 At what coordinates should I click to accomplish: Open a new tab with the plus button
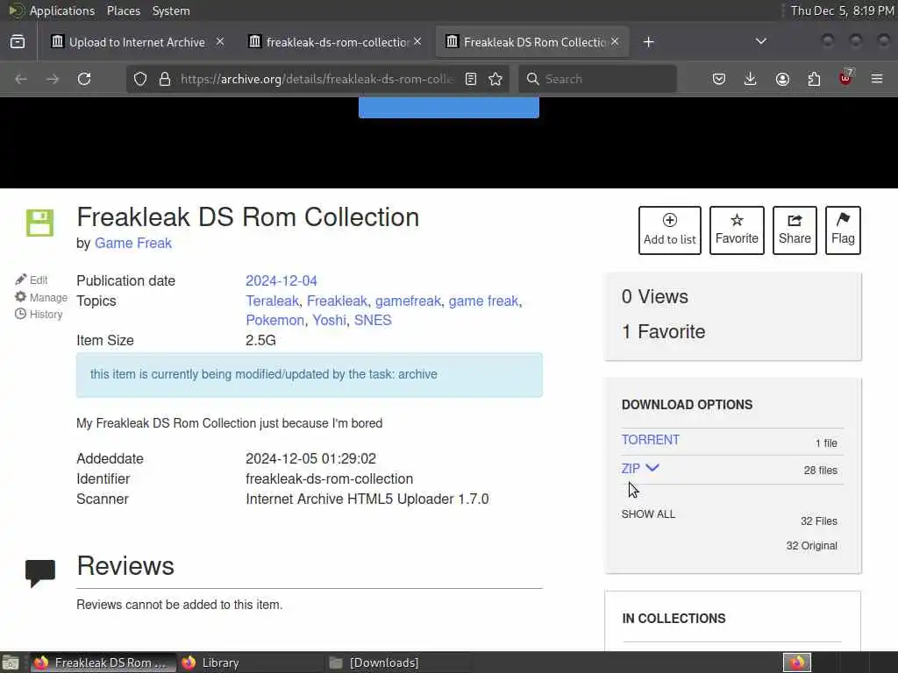point(648,42)
